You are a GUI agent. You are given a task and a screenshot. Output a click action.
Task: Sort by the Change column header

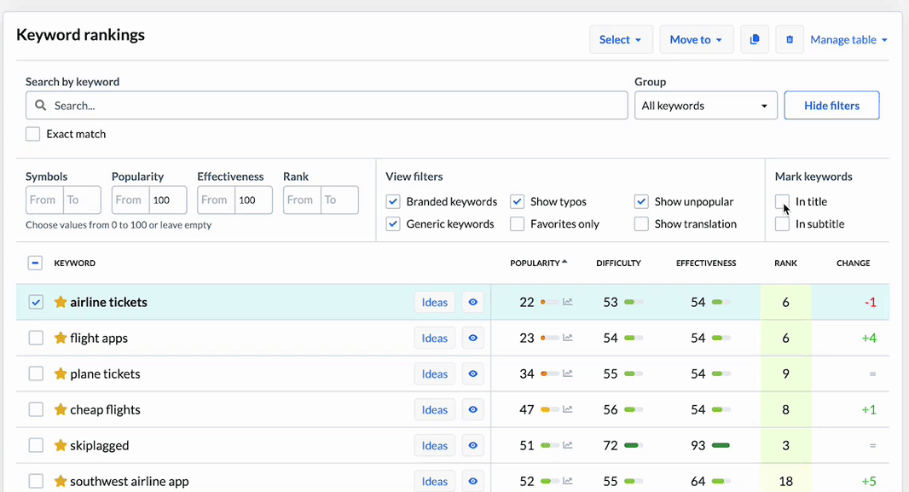pos(854,263)
